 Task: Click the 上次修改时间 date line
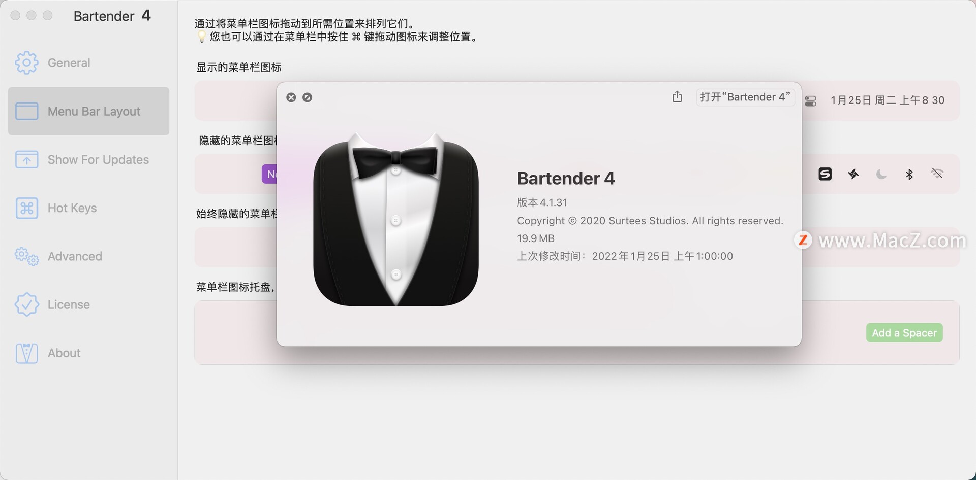point(625,256)
